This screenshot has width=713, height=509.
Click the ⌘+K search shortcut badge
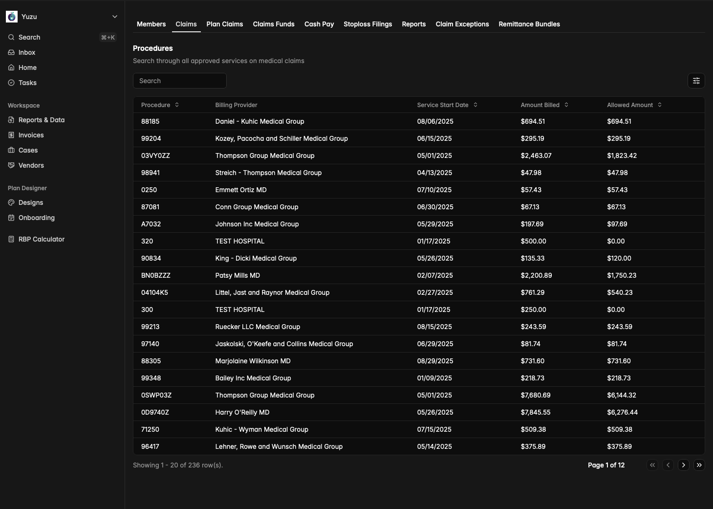point(108,37)
